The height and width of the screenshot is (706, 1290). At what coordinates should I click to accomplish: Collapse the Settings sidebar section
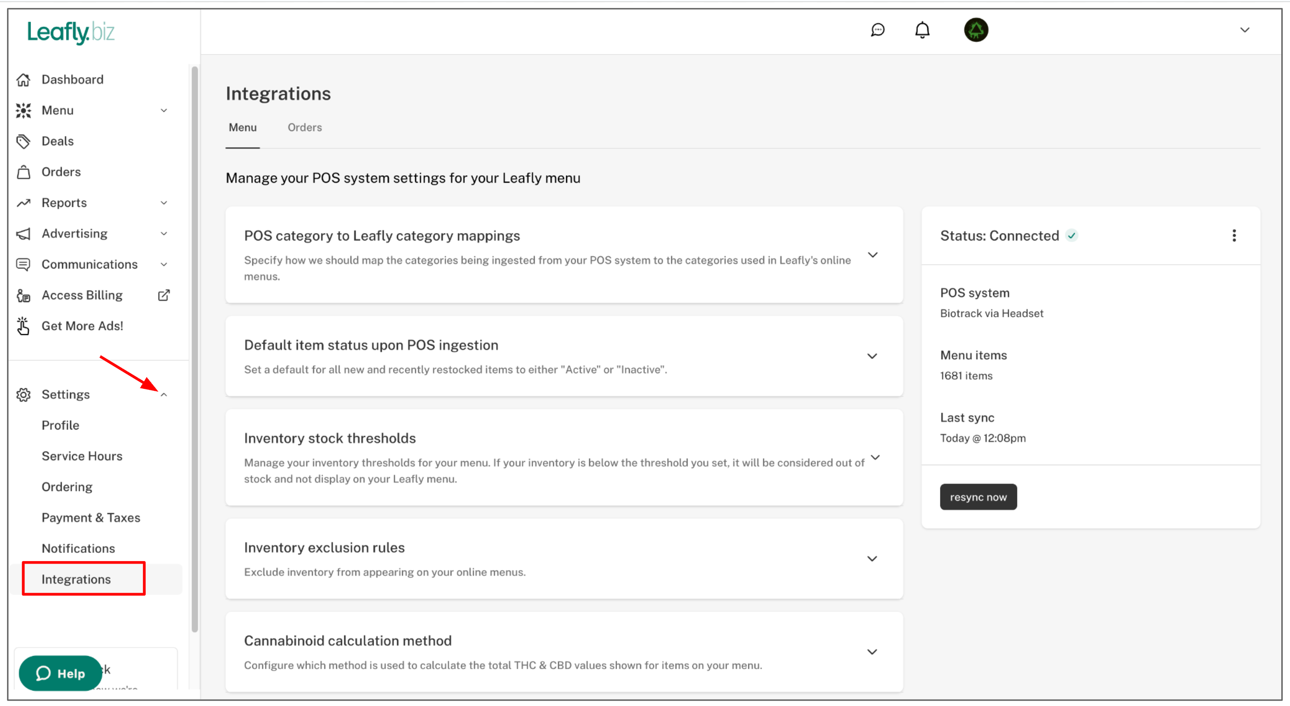164,395
